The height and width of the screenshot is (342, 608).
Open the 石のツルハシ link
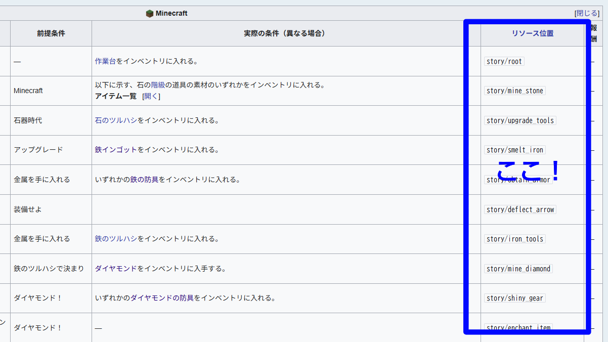(x=116, y=120)
